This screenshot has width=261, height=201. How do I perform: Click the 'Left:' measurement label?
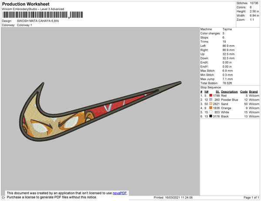203,46
